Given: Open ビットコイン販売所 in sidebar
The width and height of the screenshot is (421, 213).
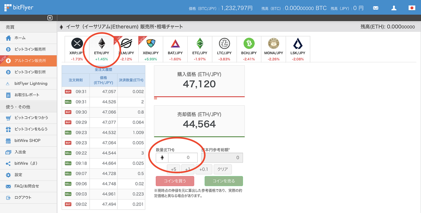Looking at the screenshot, I should [x=28, y=49].
